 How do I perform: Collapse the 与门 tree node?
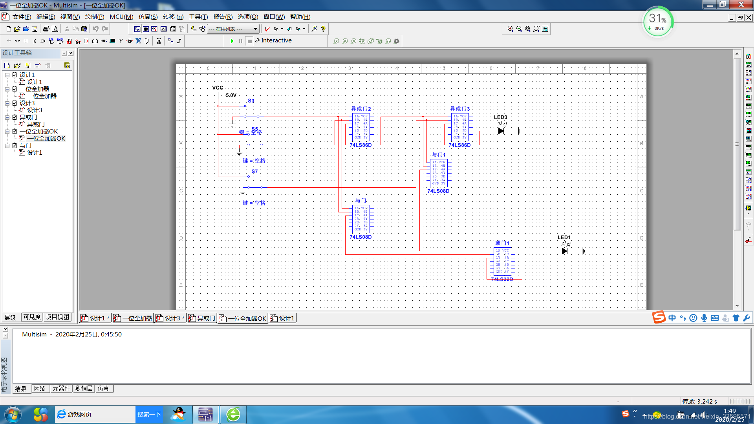click(7, 145)
